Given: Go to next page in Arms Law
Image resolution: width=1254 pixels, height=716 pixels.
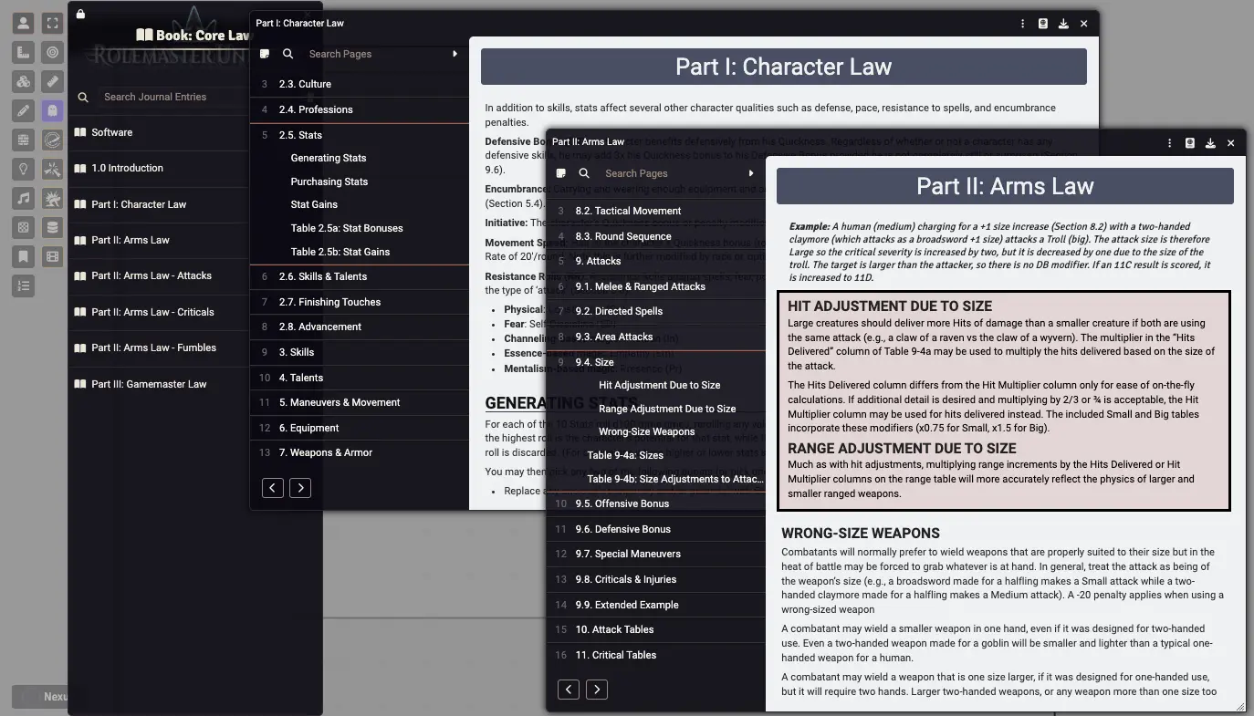Looking at the screenshot, I should click(x=596, y=690).
